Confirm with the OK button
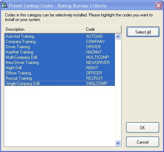This screenshot has width=164, height=152. tap(143, 128)
